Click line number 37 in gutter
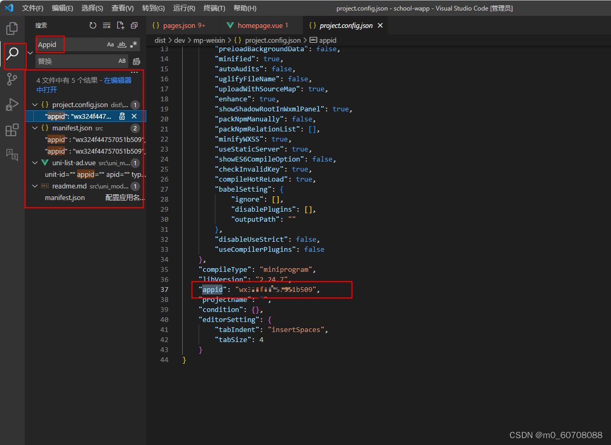 164,289
